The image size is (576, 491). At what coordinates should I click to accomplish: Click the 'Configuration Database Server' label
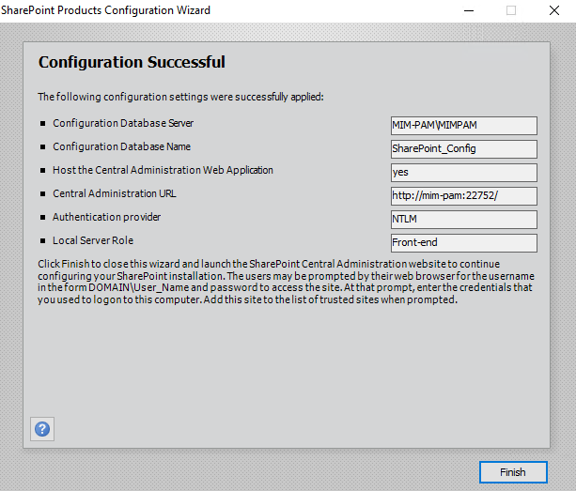coord(123,123)
